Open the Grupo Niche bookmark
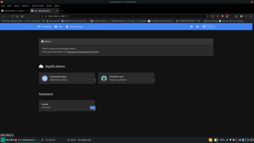This screenshot has width=254, height=143. click(232, 21)
